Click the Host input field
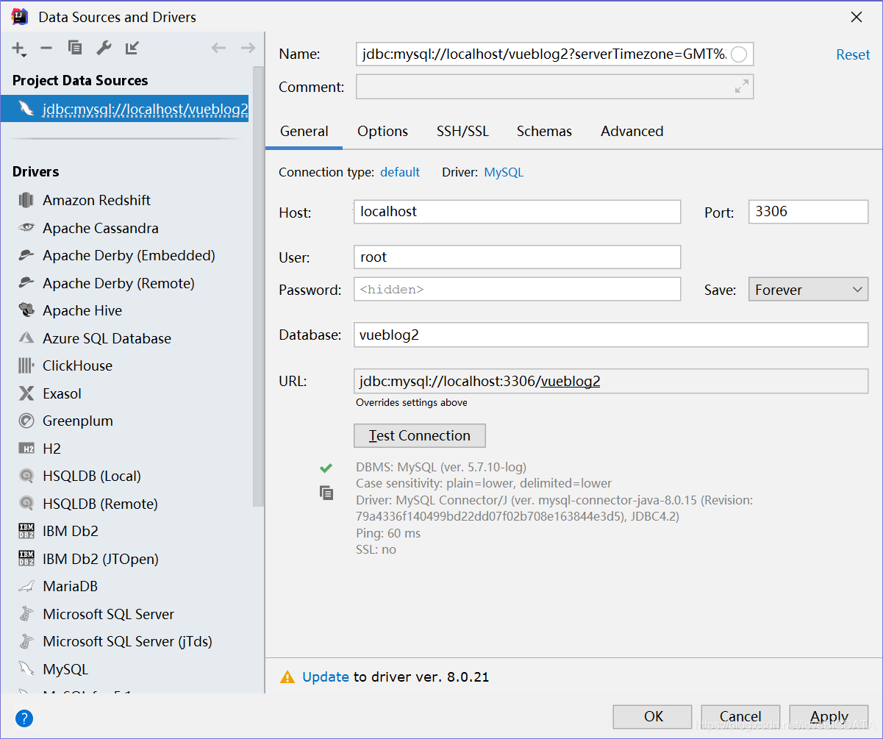883x739 pixels. pos(518,212)
